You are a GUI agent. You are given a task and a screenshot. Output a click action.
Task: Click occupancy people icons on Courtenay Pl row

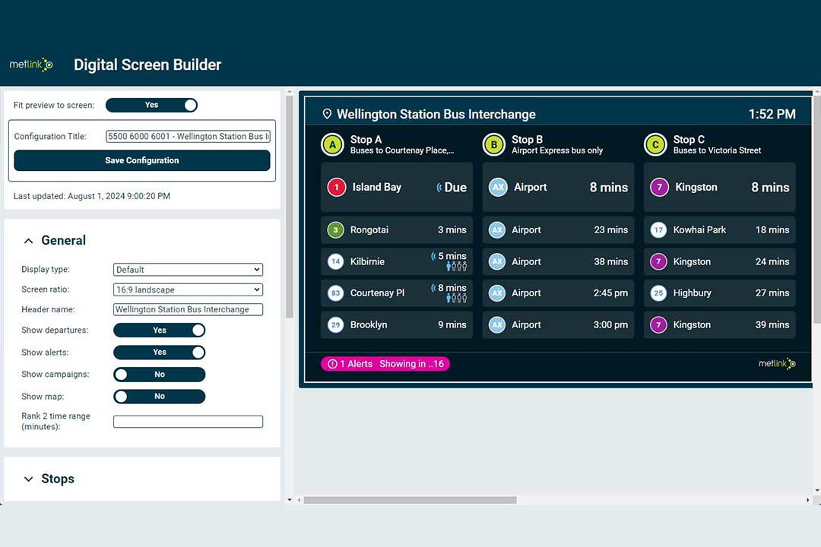pos(456,299)
